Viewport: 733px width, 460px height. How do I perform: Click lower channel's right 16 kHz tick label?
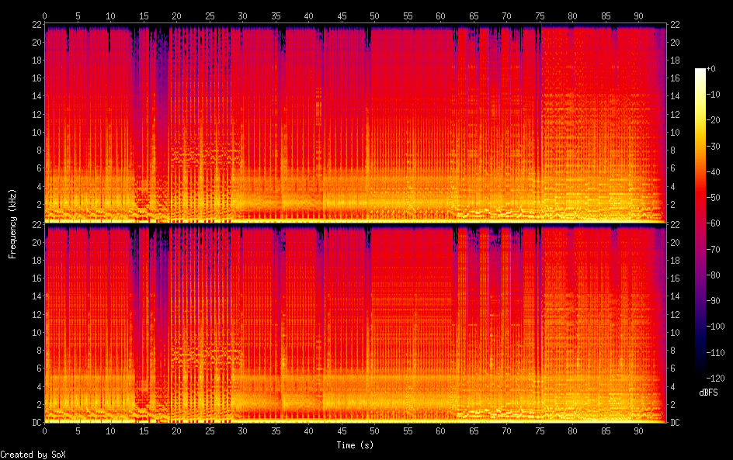[676, 278]
